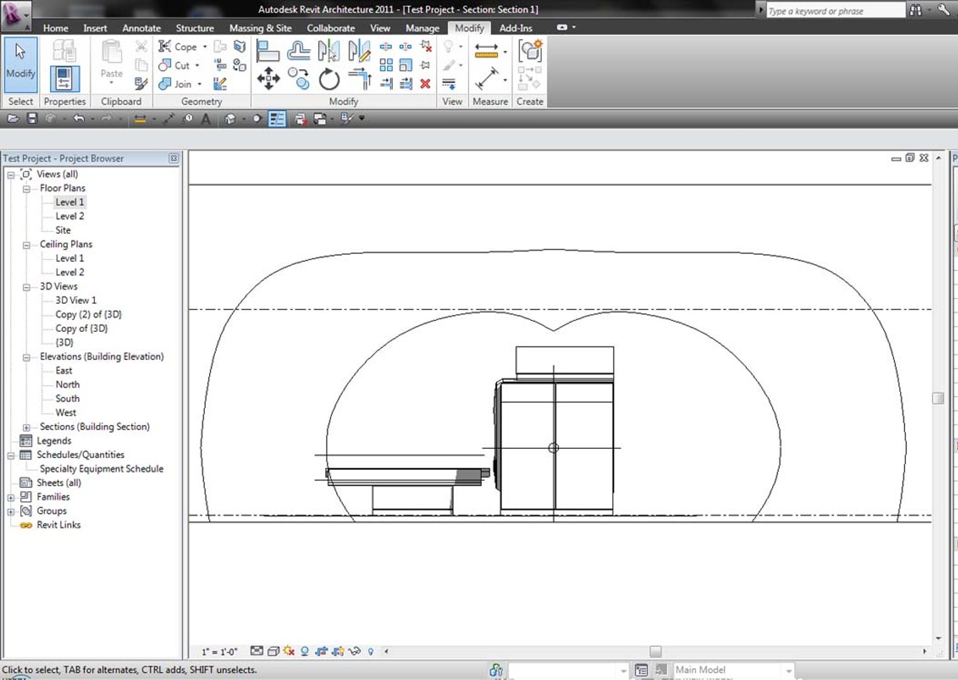Select the Copy tool in Modify panel

pos(299,79)
